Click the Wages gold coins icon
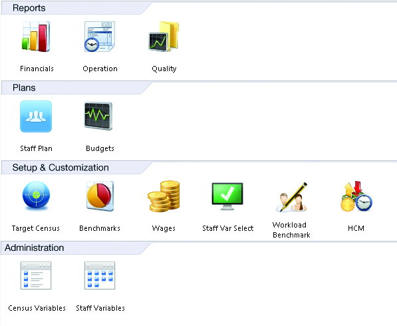 point(164,196)
